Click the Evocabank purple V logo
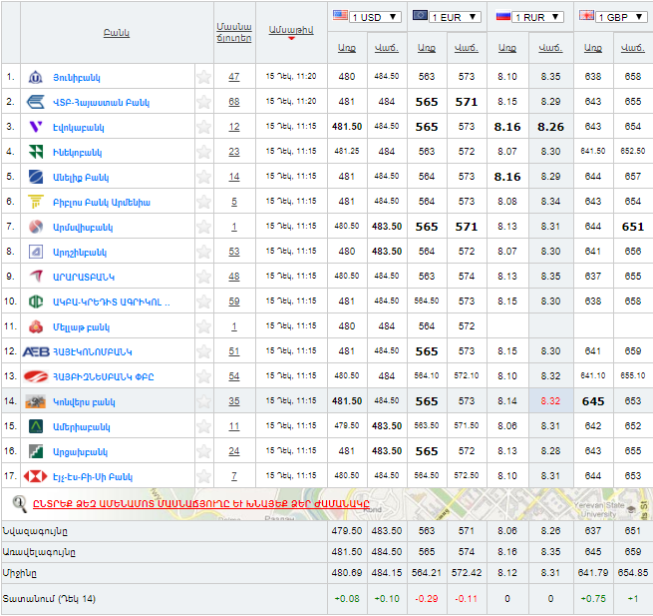Image resolution: width=653 pixels, height=616 pixels. pos(35,127)
